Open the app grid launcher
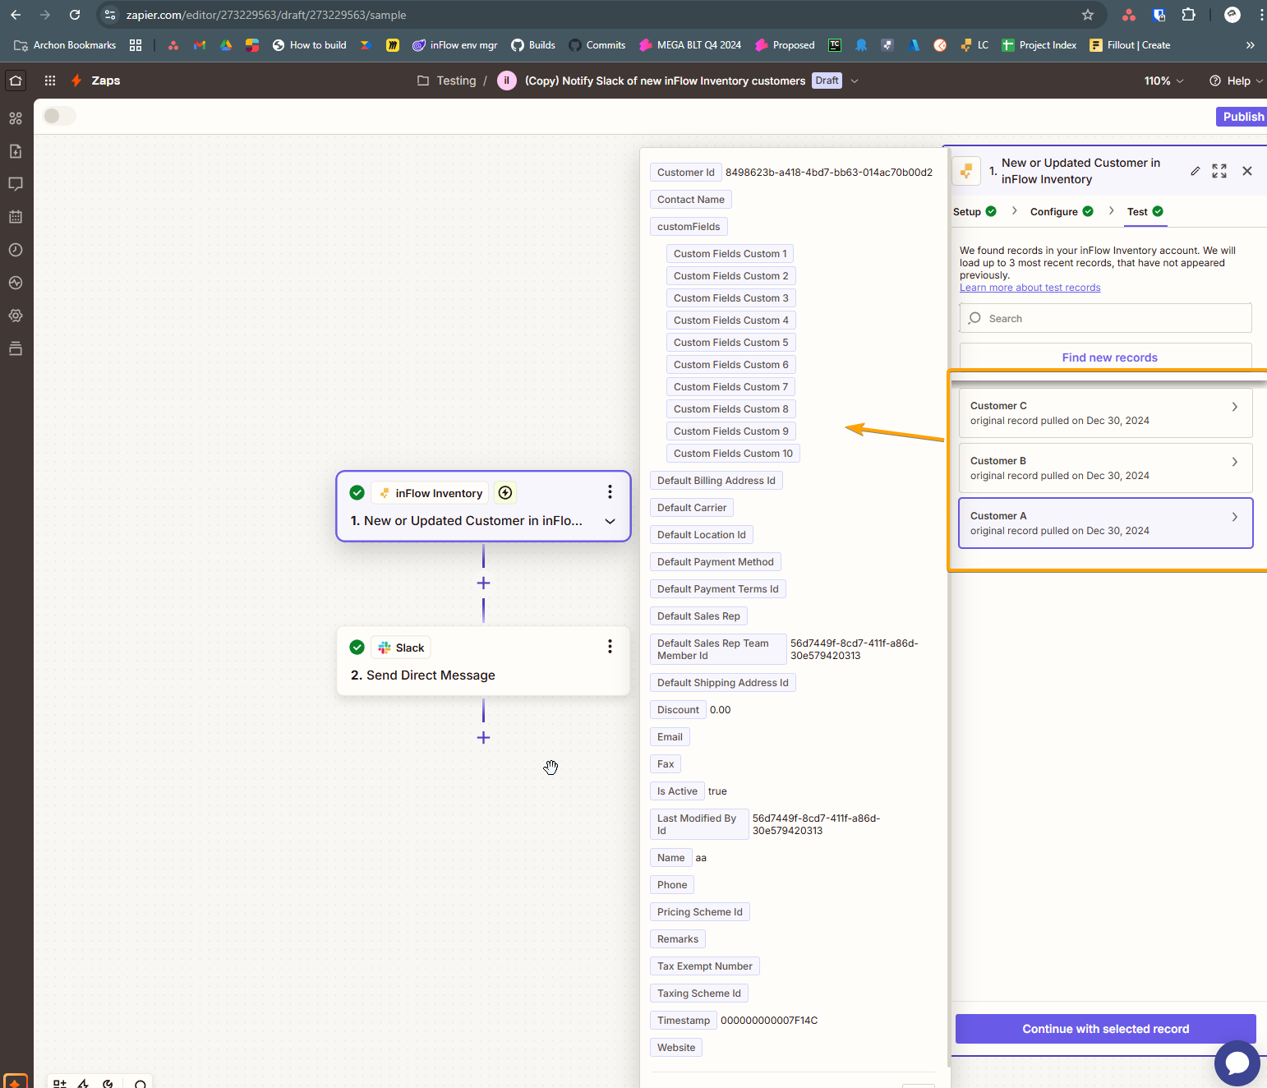Viewport: 1267px width, 1088px height. point(50,81)
